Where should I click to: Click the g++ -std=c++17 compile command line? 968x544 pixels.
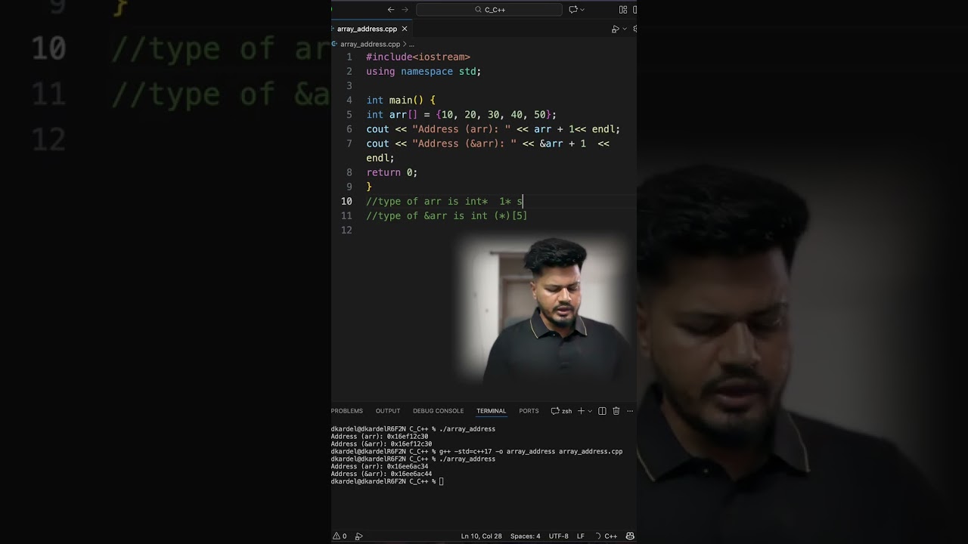click(531, 451)
